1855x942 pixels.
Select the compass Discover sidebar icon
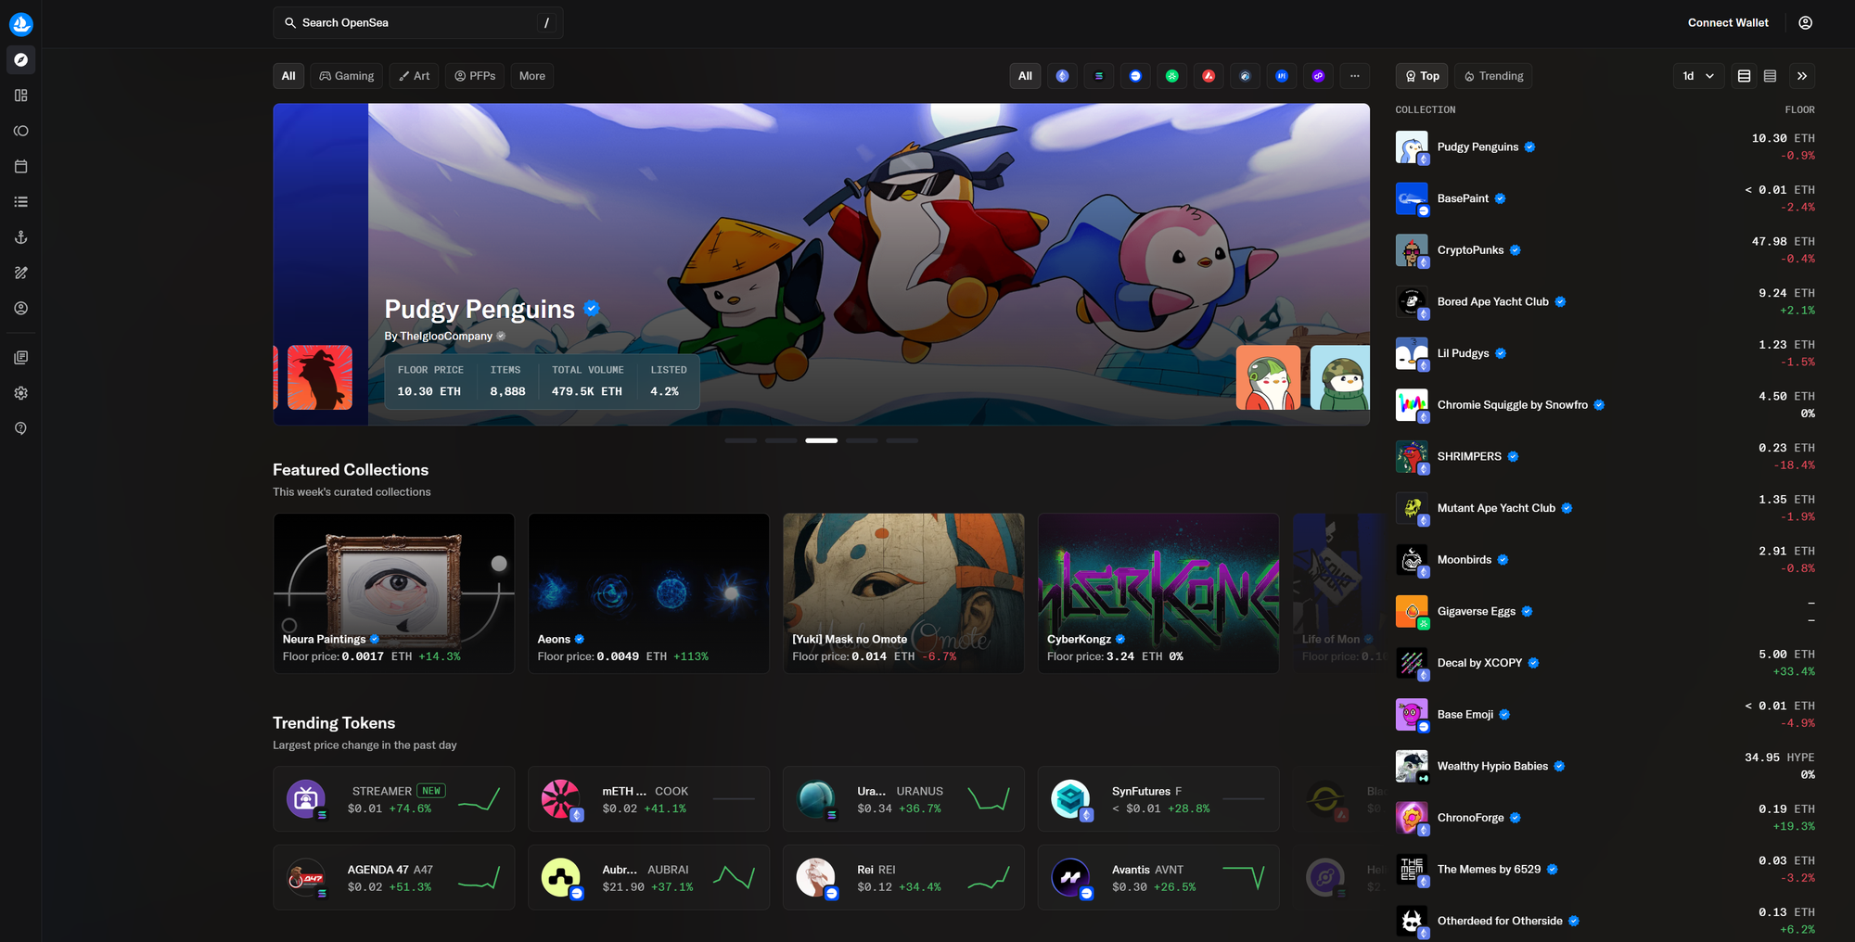click(x=20, y=59)
